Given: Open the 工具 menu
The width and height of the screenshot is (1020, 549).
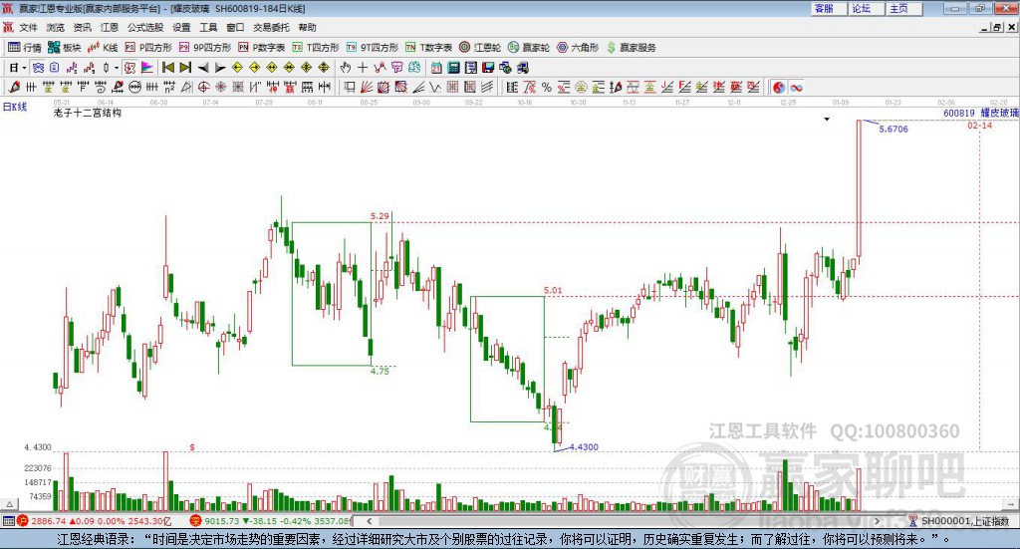Looking at the screenshot, I should (208, 27).
